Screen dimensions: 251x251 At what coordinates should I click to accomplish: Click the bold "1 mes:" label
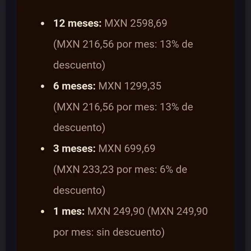69,211
